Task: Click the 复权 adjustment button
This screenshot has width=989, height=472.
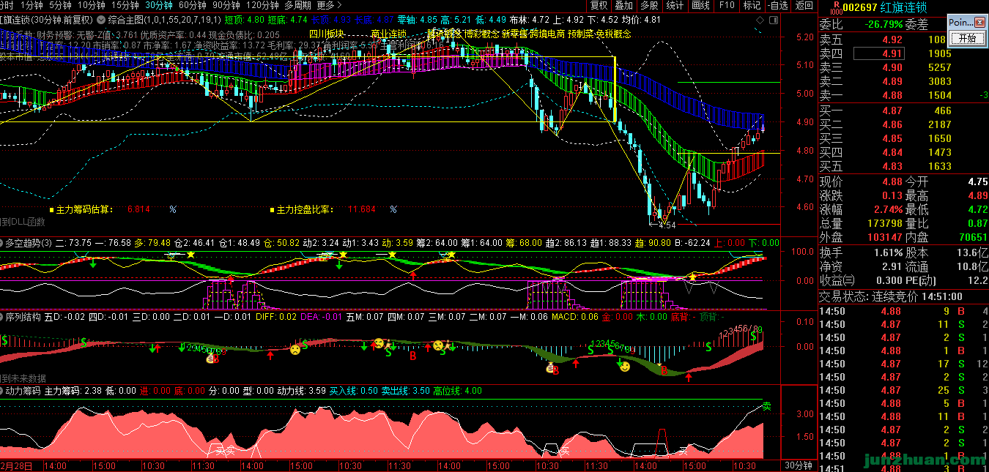Action: click(x=599, y=5)
